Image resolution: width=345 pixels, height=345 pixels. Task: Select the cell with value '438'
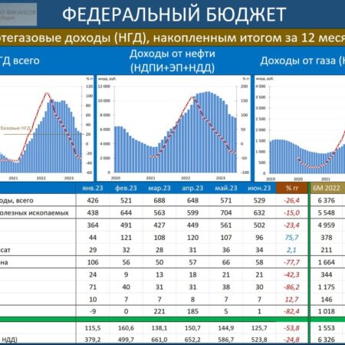pyautogui.click(x=93, y=212)
